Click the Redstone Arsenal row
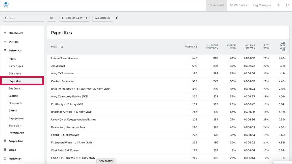 [168, 112]
